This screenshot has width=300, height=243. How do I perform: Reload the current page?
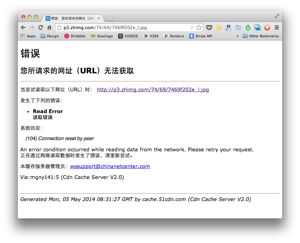[x=40, y=28]
